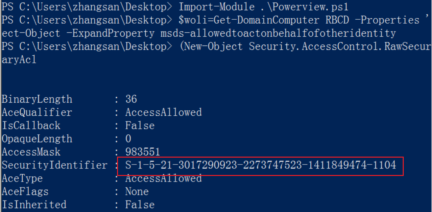The width and height of the screenshot is (432, 212).
Task: Click the msds-allowedtoactonbehalfofotheridentity property name
Action: click(278, 33)
